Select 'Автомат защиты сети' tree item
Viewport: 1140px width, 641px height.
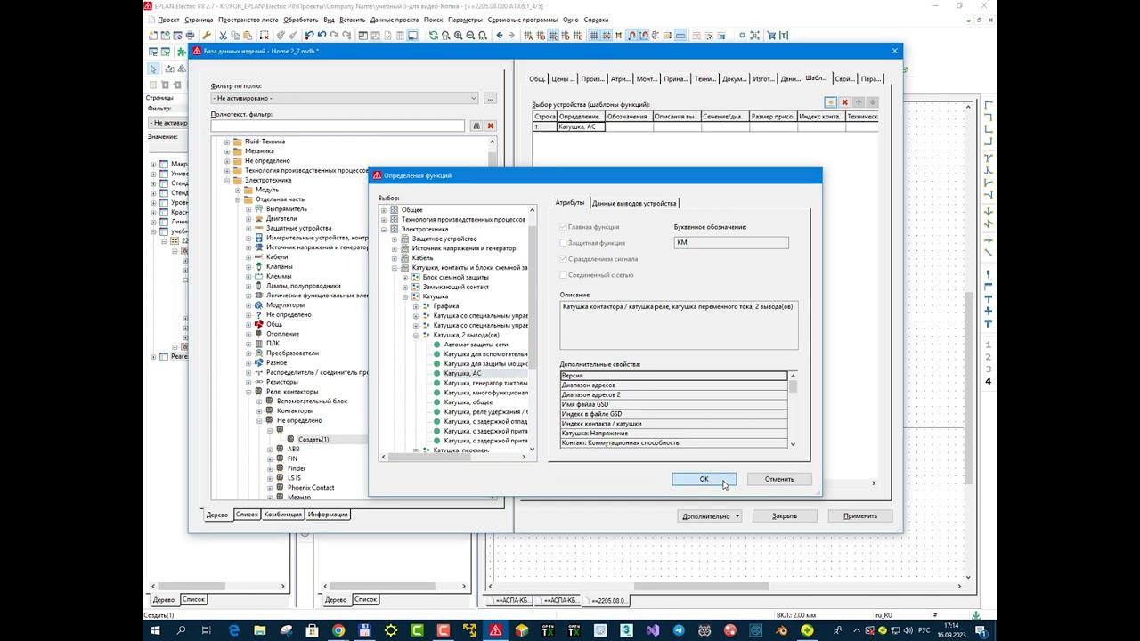(x=476, y=345)
